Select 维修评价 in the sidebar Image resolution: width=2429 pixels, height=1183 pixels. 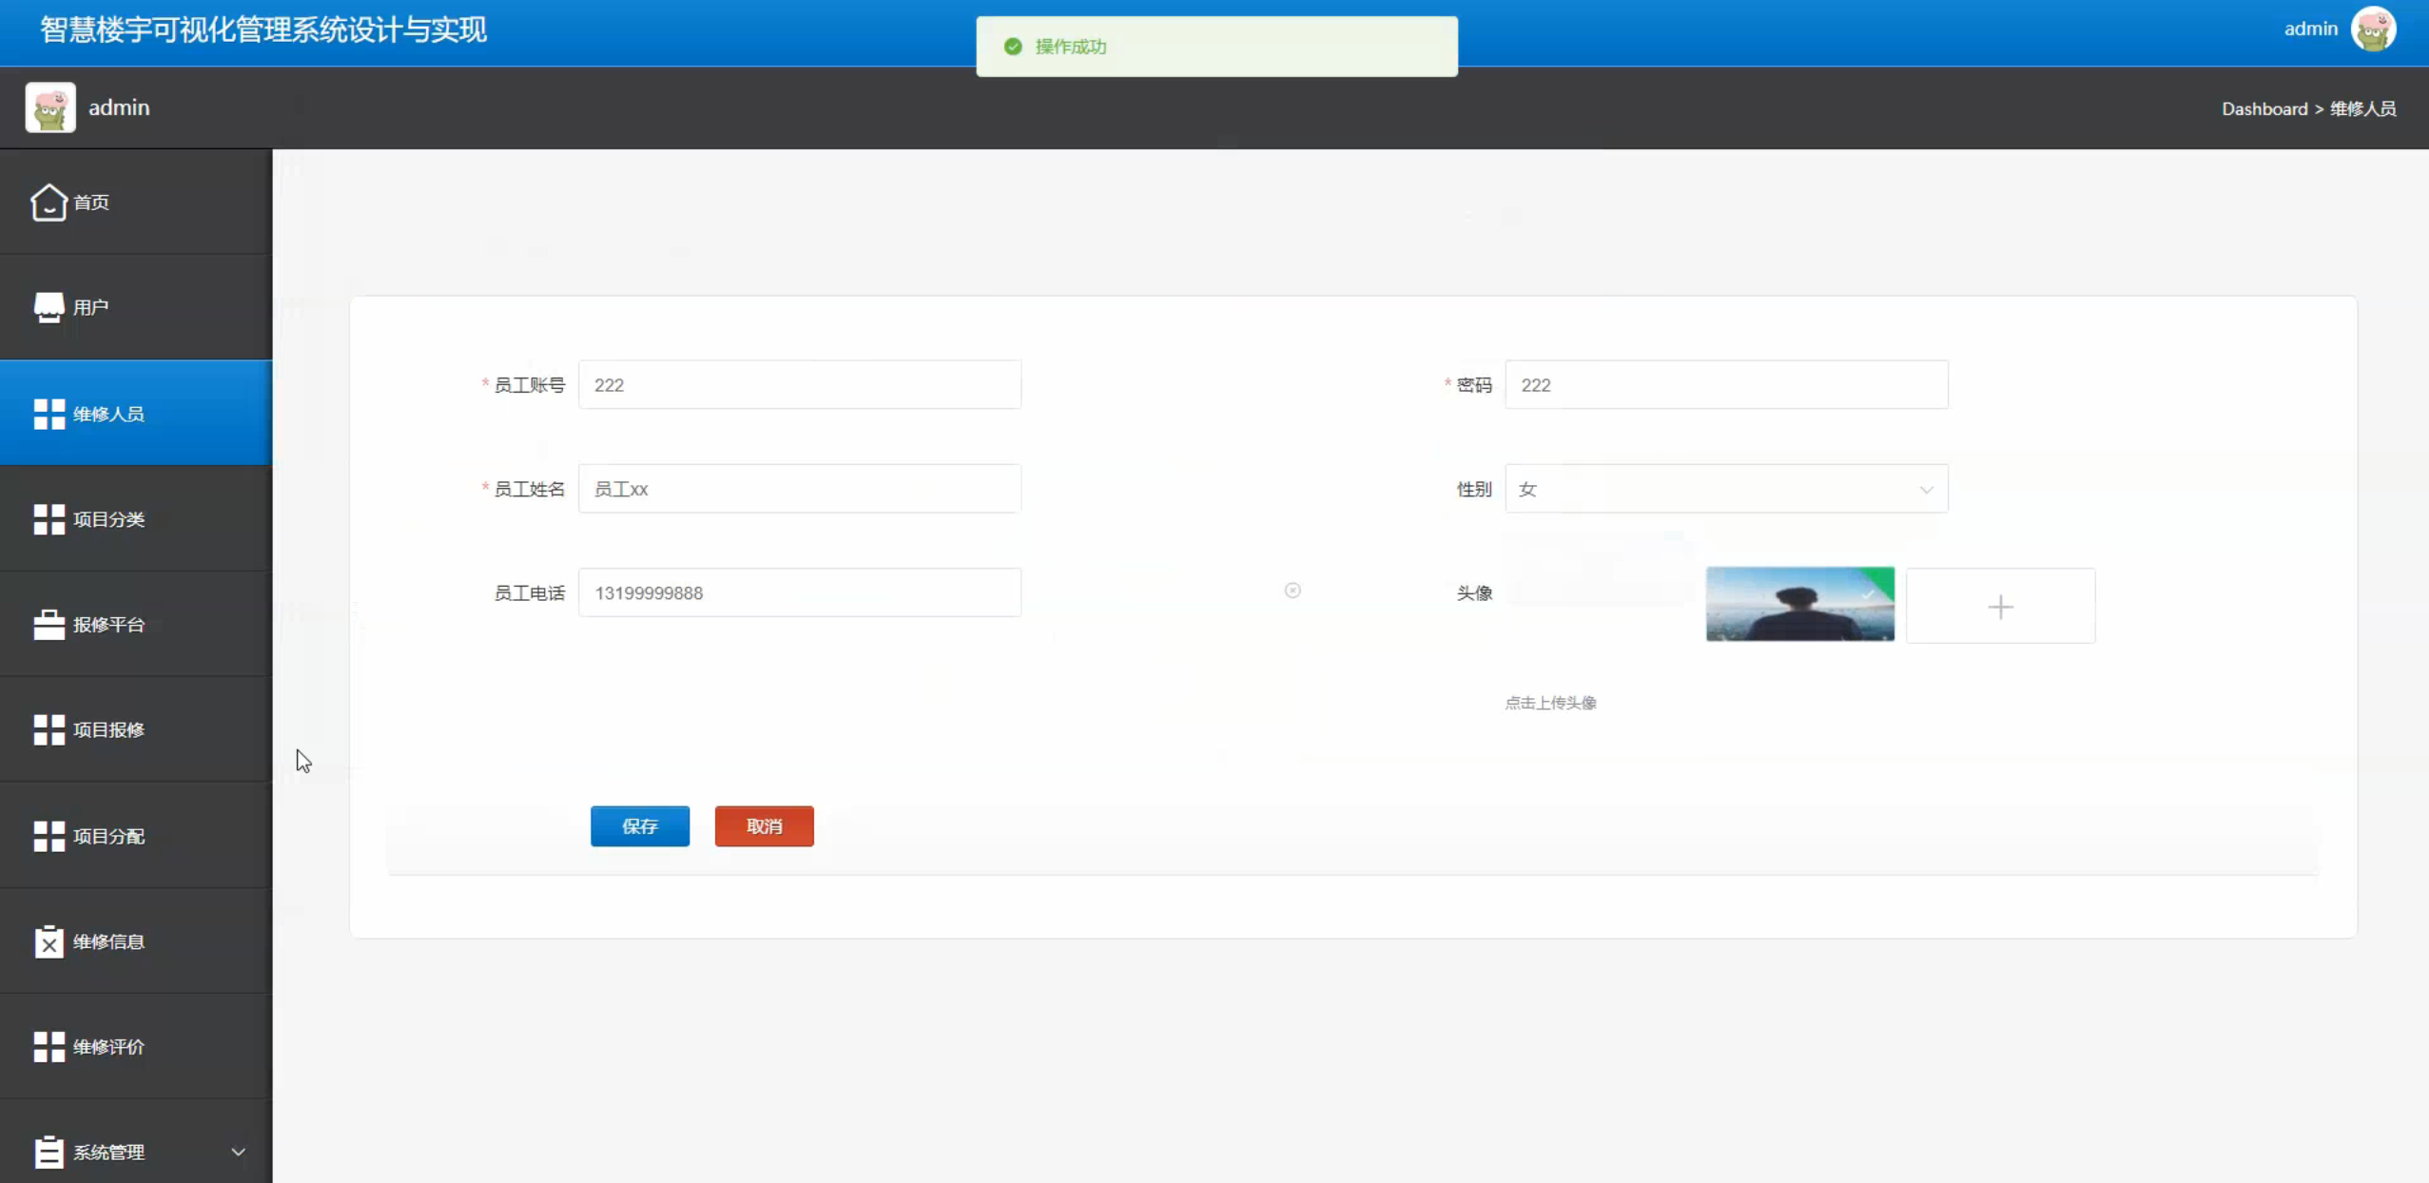[x=108, y=1047]
